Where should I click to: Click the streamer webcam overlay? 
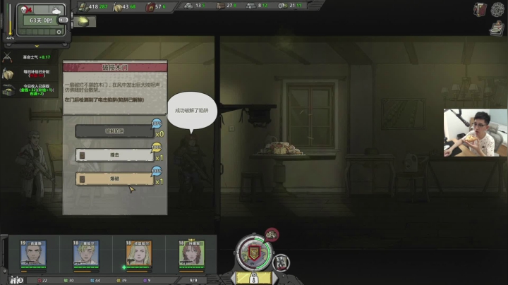(476, 133)
